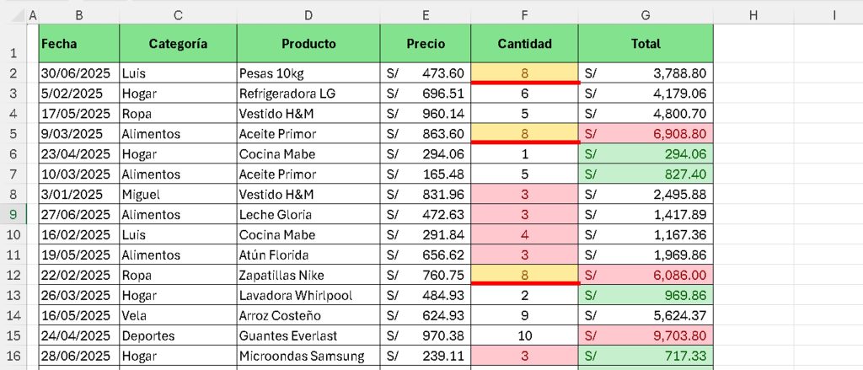This screenshot has height=370, width=863.
Task: Click the Select All corner button
Action: tap(13, 16)
